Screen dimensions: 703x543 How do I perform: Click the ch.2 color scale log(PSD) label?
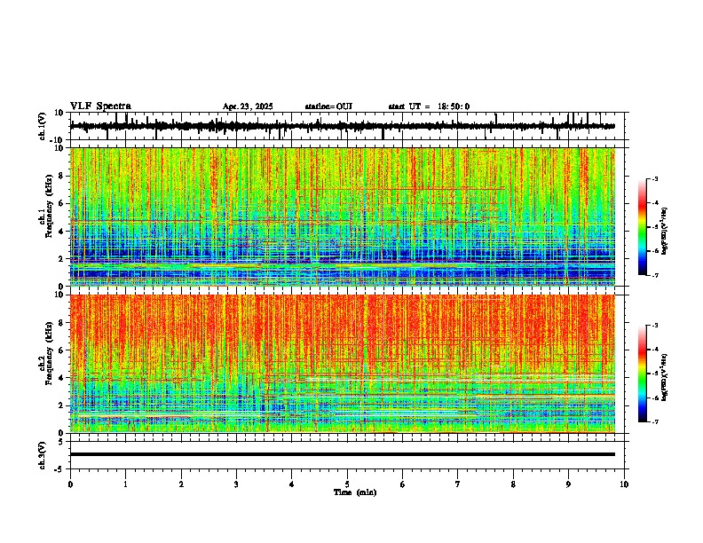pyautogui.click(x=665, y=377)
